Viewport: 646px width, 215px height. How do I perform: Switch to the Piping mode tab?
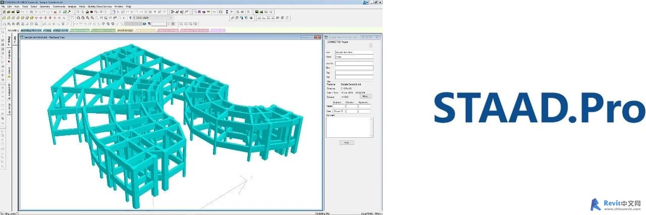click(47, 30)
